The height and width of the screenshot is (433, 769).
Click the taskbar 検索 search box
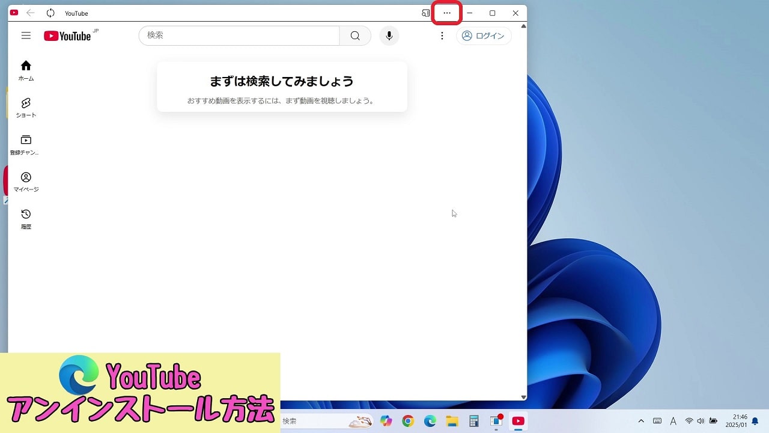327,421
